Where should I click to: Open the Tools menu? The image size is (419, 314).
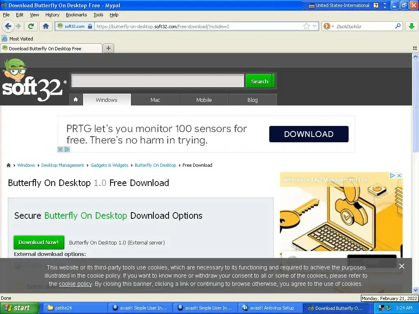click(x=98, y=15)
